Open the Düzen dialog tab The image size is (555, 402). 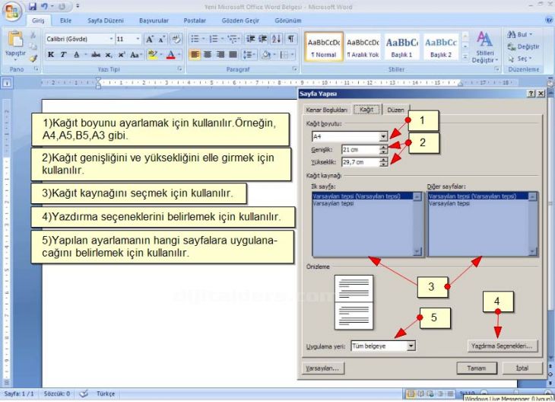(x=395, y=110)
